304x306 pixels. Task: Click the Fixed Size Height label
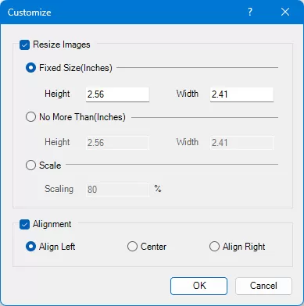coord(57,94)
